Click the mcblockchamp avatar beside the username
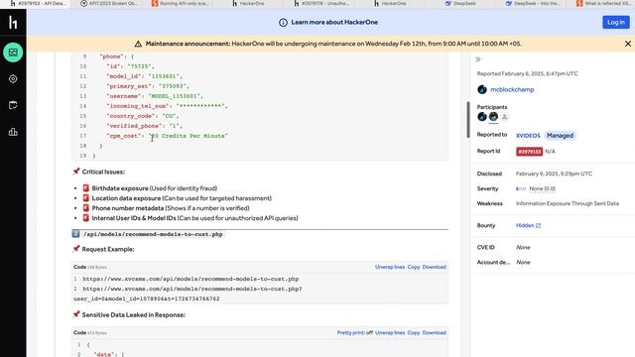Viewport: 635px width, 357px height. coord(482,89)
